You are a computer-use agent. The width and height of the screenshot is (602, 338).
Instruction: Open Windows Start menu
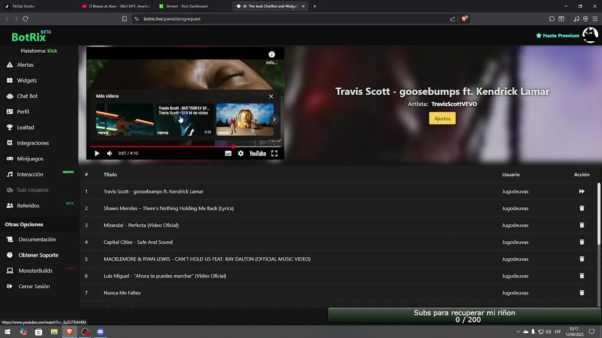click(8, 332)
